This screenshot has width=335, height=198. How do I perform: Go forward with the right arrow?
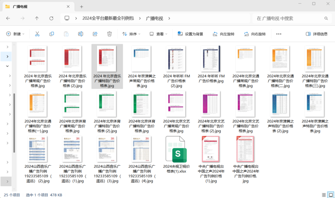pyautogui.click(x=22, y=18)
